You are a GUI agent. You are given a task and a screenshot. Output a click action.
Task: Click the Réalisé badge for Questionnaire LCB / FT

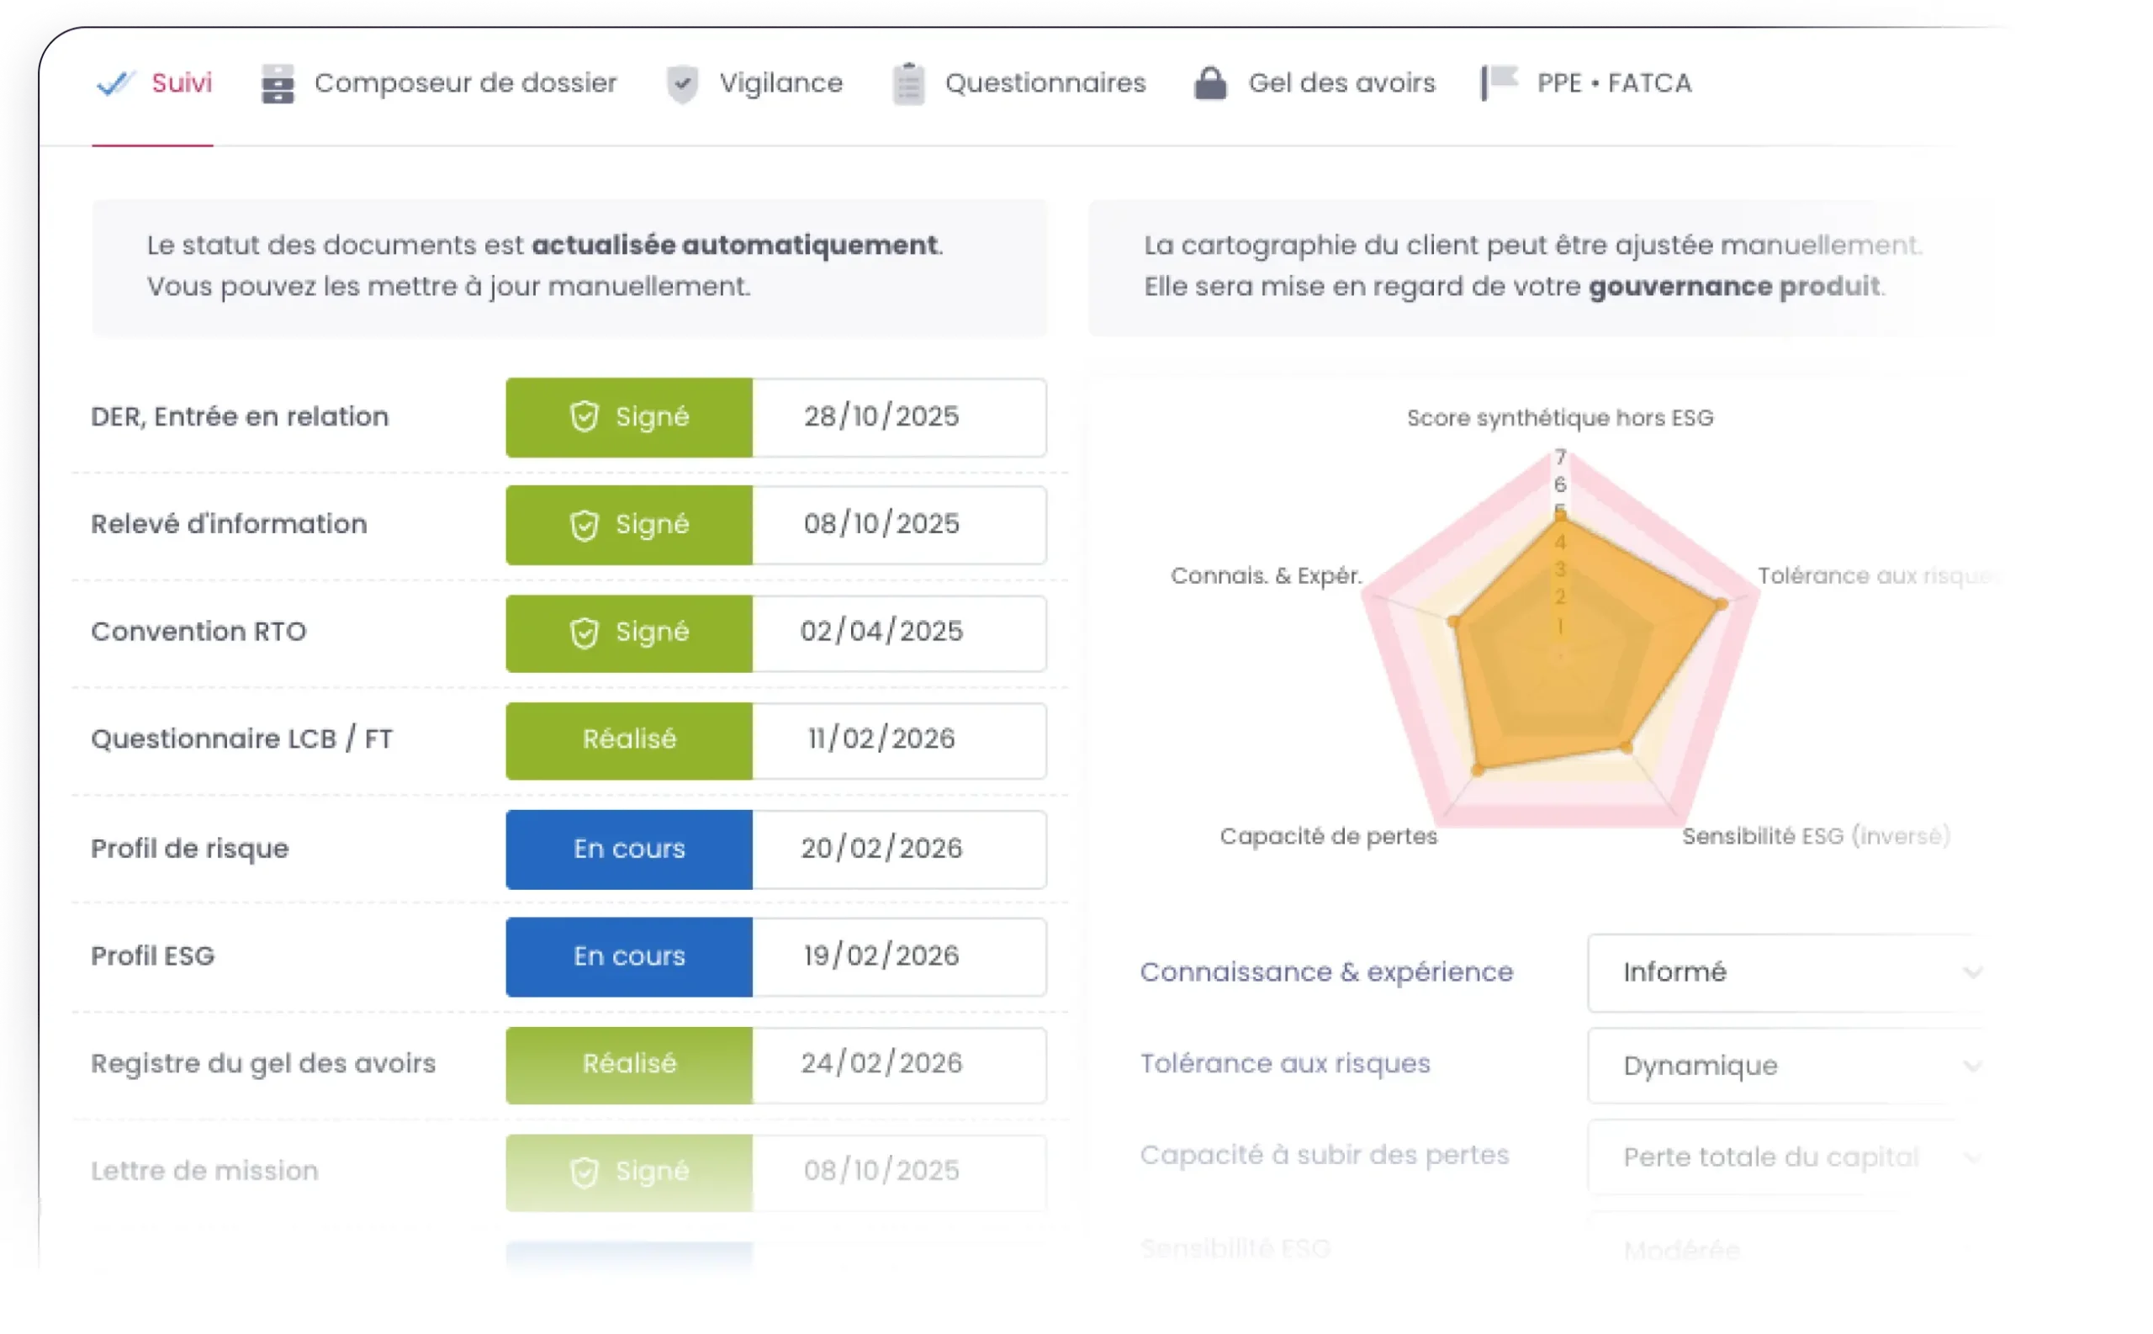[x=628, y=740]
